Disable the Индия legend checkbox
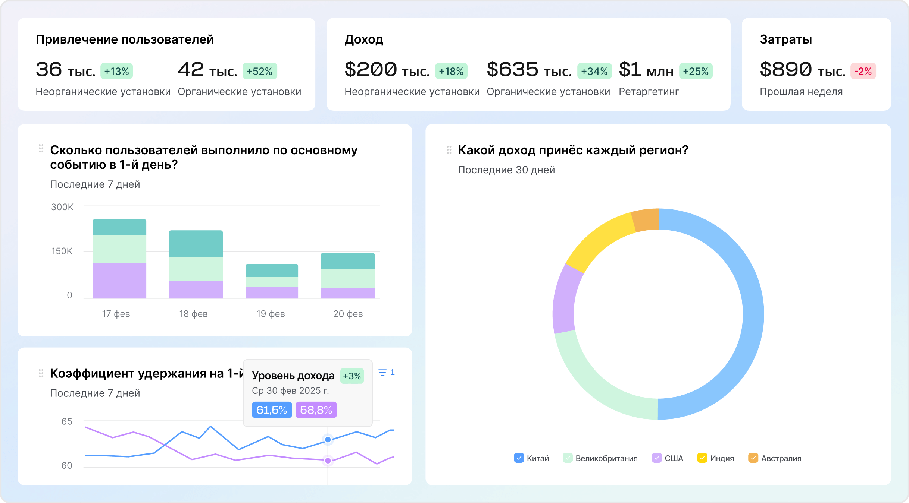The image size is (909, 503). click(x=703, y=458)
